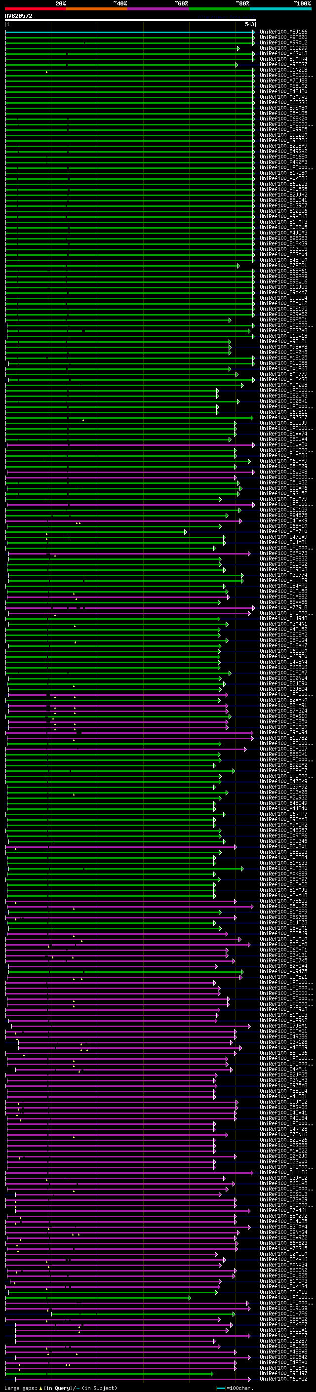The height and width of the screenshot is (1392, 316).
Task: Select the UniRef100_Q93Z26 entry
Action: [x=283, y=141]
